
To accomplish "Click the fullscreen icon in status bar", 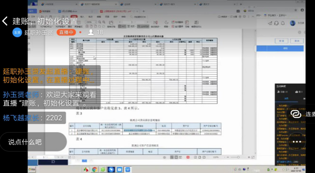I will [x=253, y=157].
